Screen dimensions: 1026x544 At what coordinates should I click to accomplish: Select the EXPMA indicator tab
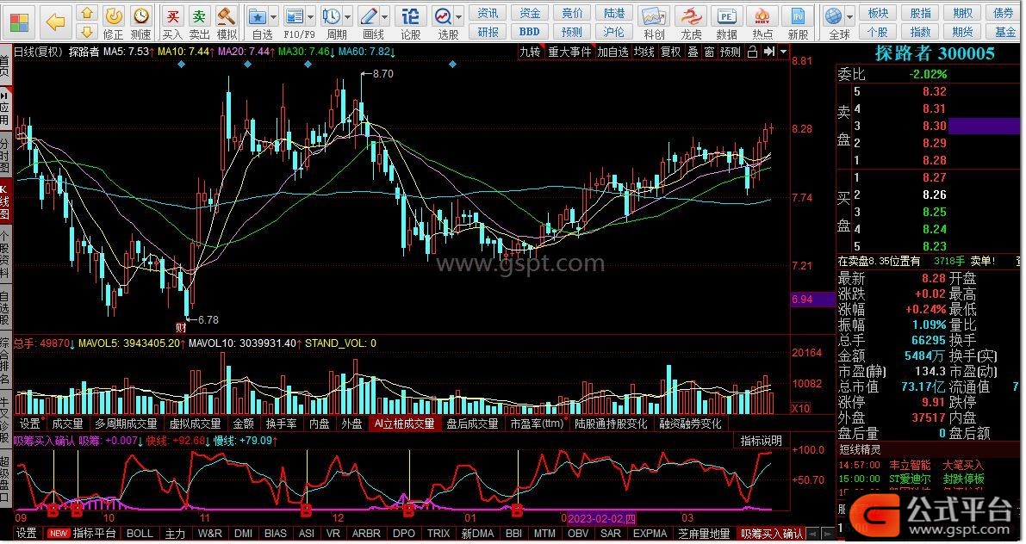click(x=650, y=534)
